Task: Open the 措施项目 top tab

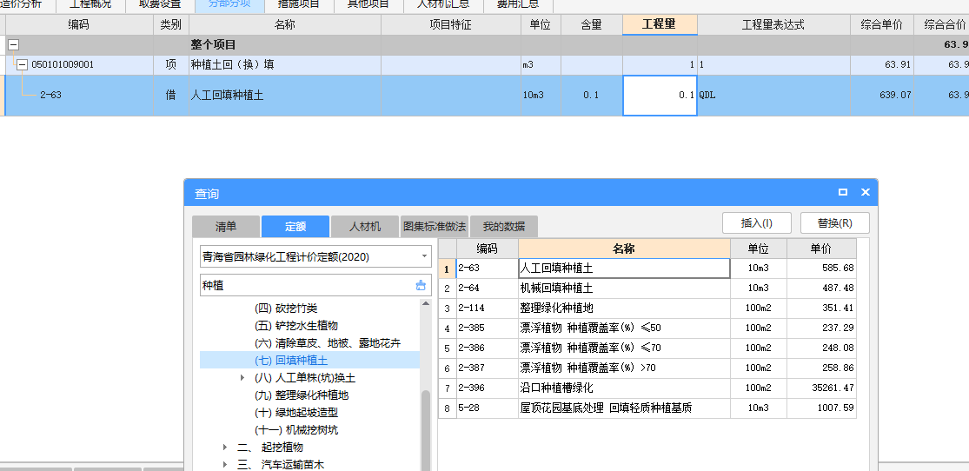Action: pyautogui.click(x=299, y=4)
